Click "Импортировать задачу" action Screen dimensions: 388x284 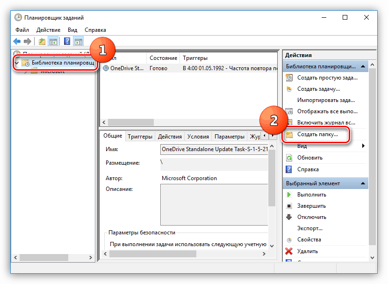pyautogui.click(x=325, y=100)
